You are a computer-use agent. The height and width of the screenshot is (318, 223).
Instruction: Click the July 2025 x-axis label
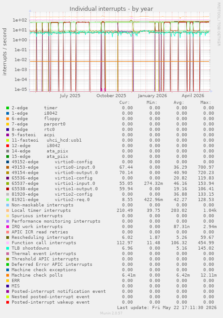coord(70,95)
